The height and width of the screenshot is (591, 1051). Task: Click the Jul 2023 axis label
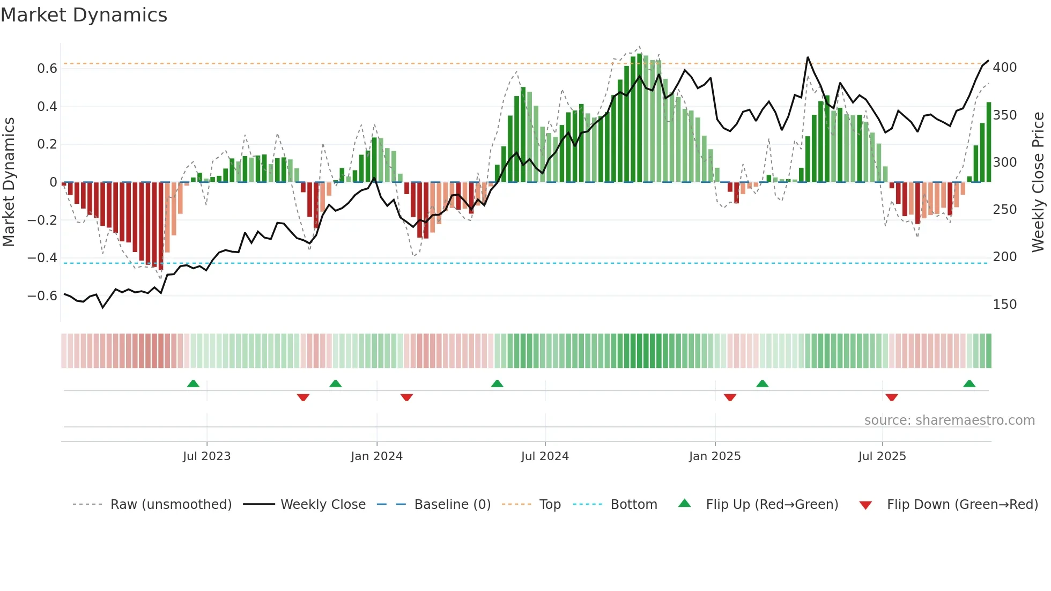206,456
